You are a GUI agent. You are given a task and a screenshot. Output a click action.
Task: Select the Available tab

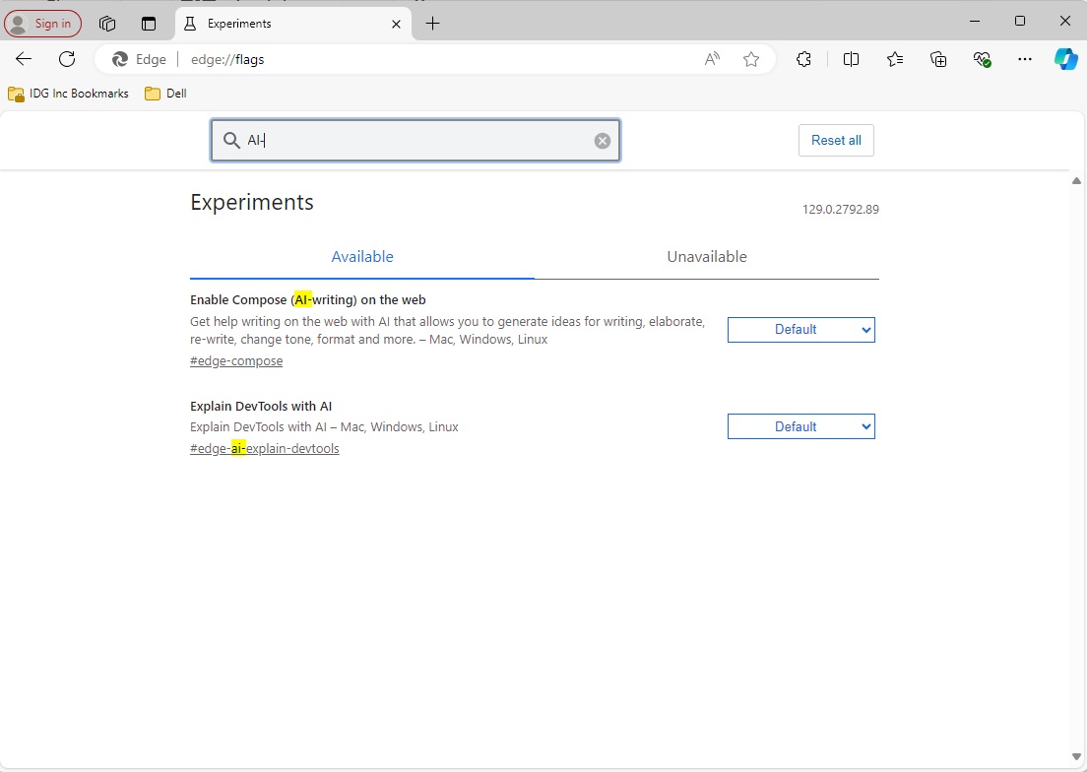(x=362, y=257)
